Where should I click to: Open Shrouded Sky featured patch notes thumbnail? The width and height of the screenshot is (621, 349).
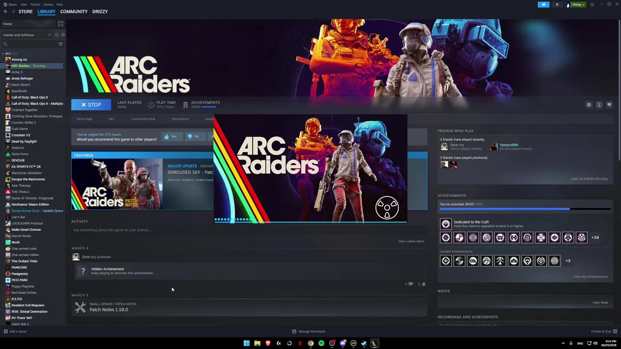pyautogui.click(x=117, y=184)
